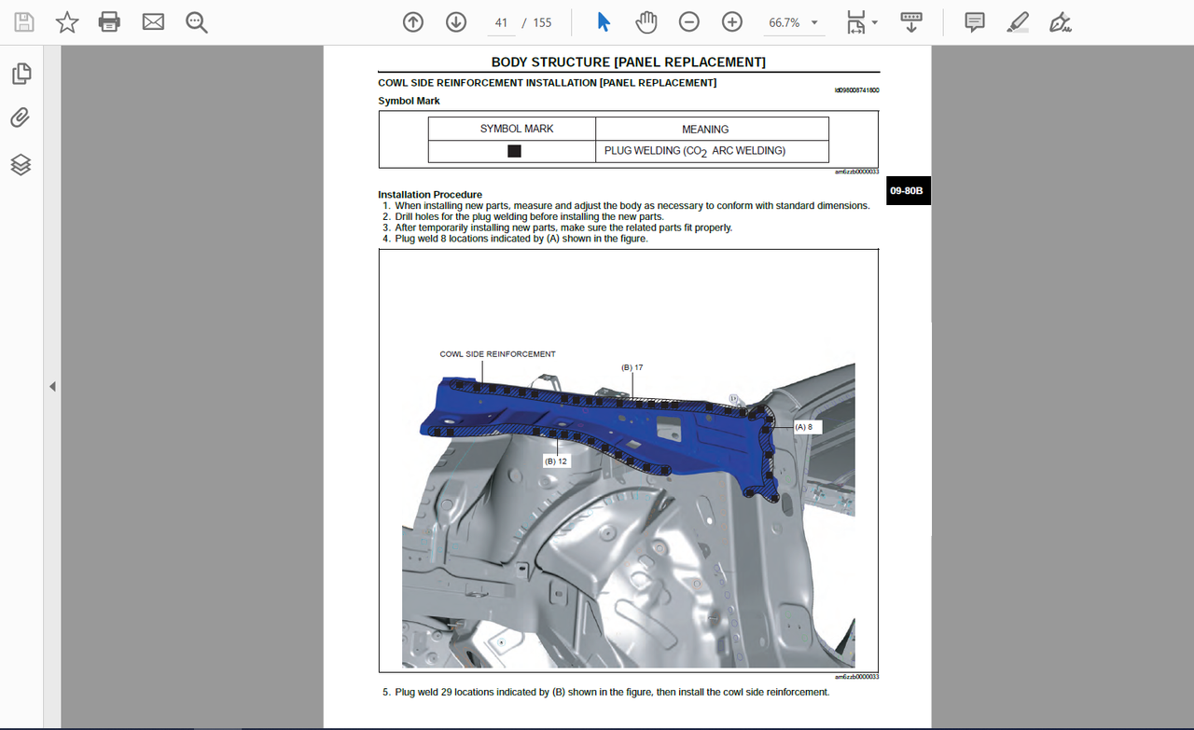Viewport: 1194px width, 730px height.
Task: Click the 'COWL SIDE REINFORCEMENT INSTALLATION' heading
Action: (x=547, y=83)
